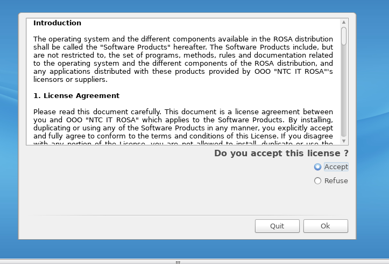Click the "1. License Agreement" heading
Screen dimensions: 389x264
pos(76,95)
